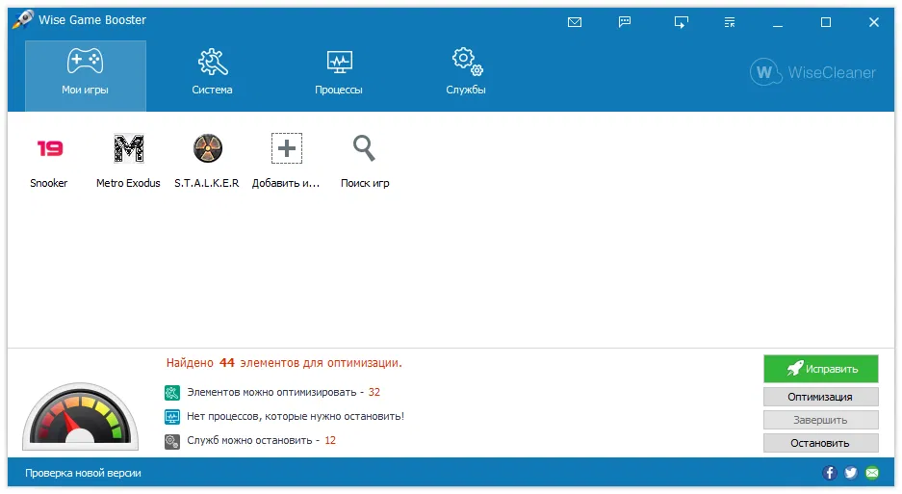Maximize the Wise Game Booster window
The width and height of the screenshot is (902, 494).
[826, 22]
